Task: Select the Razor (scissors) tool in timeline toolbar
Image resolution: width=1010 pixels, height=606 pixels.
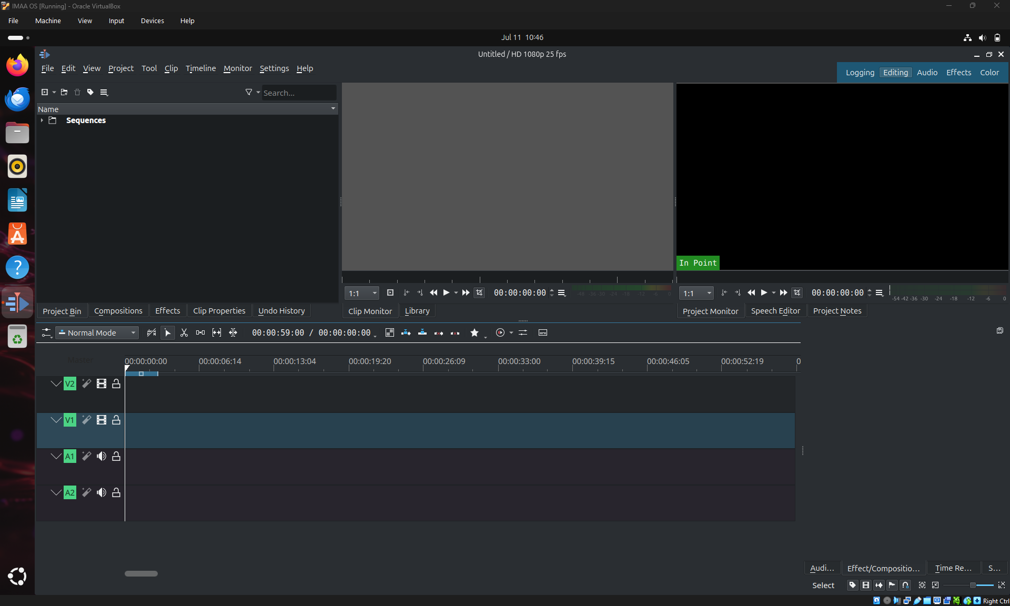Action: coord(184,332)
